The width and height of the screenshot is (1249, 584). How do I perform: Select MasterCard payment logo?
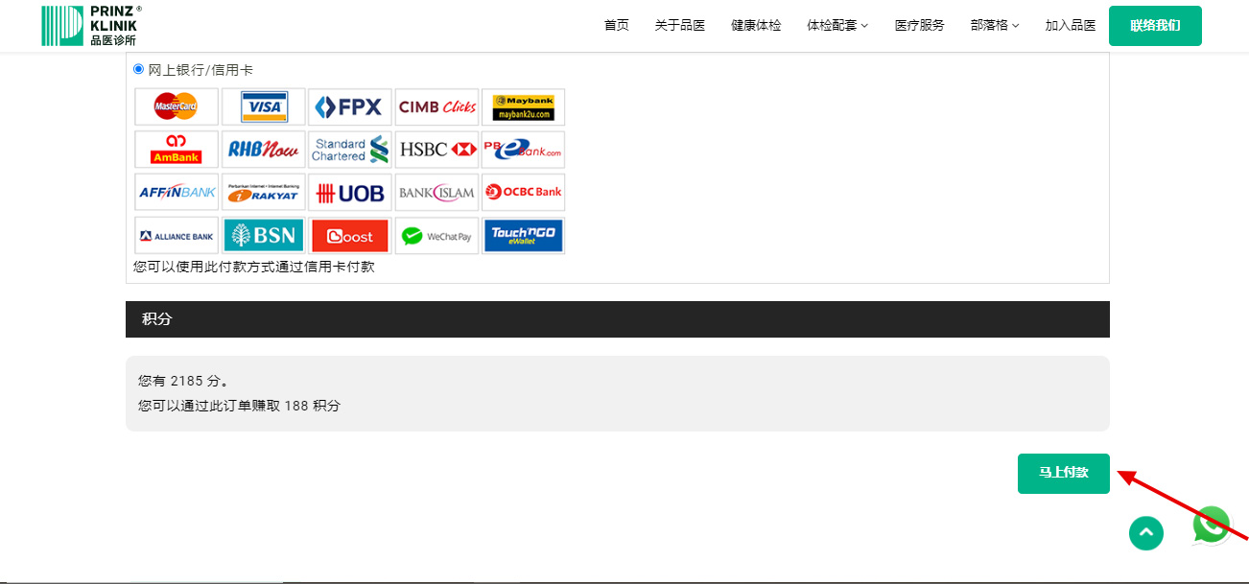pyautogui.click(x=177, y=106)
